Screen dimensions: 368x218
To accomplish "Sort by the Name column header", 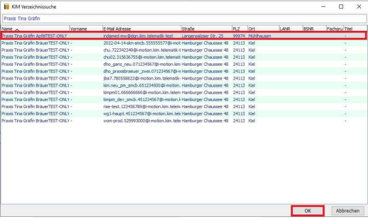I will 35,28.
